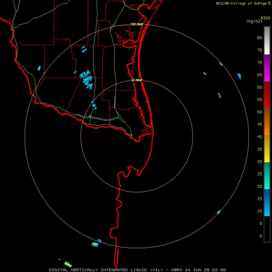272x272 pixels.
Task: Click the scale value 45
Action: pos(260,125)
